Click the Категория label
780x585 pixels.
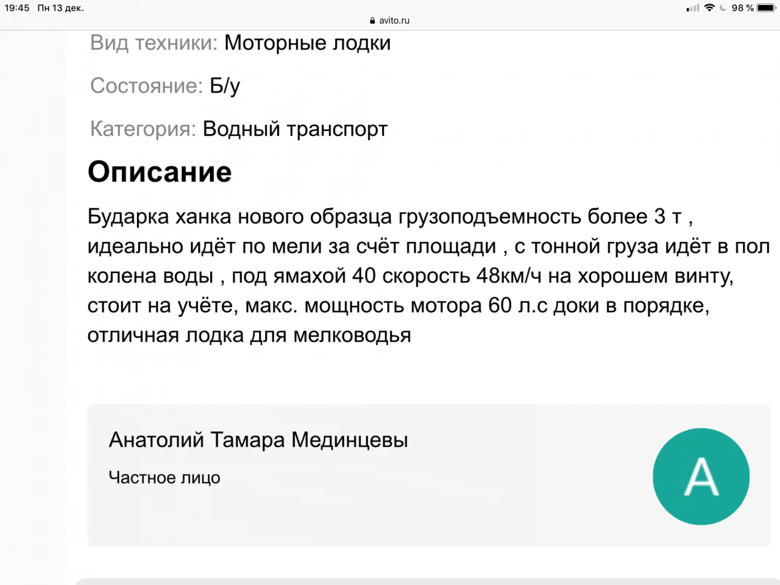[x=143, y=129]
